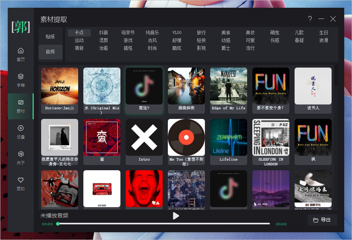Viewport: 352px width, 240px height.
Task: Select the 说书人 track cover
Action: [313, 86]
